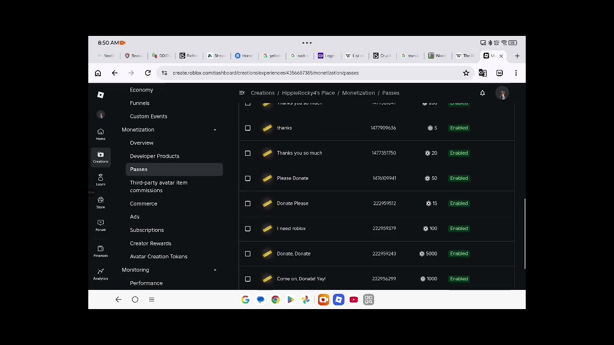Open the browser three-dot menu
Screen dimensions: 614x345
tap(516, 73)
